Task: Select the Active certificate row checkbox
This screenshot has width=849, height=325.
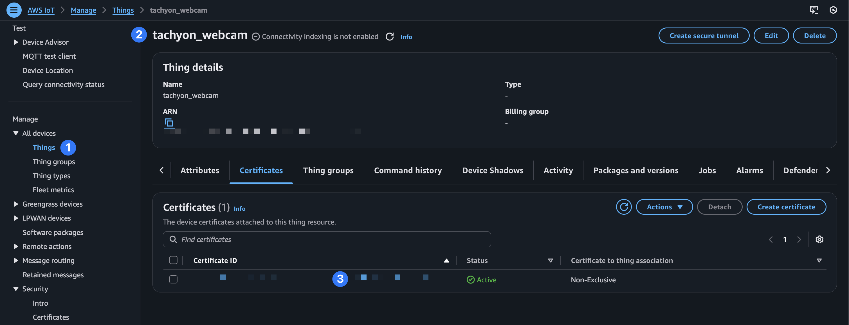Action: (173, 280)
